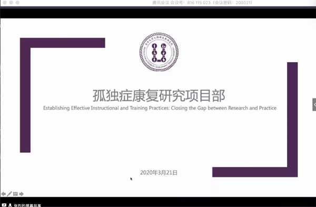This screenshot has width=316, height=207.
Task: Advance with the next slide arrow
Action: [x=22, y=194]
